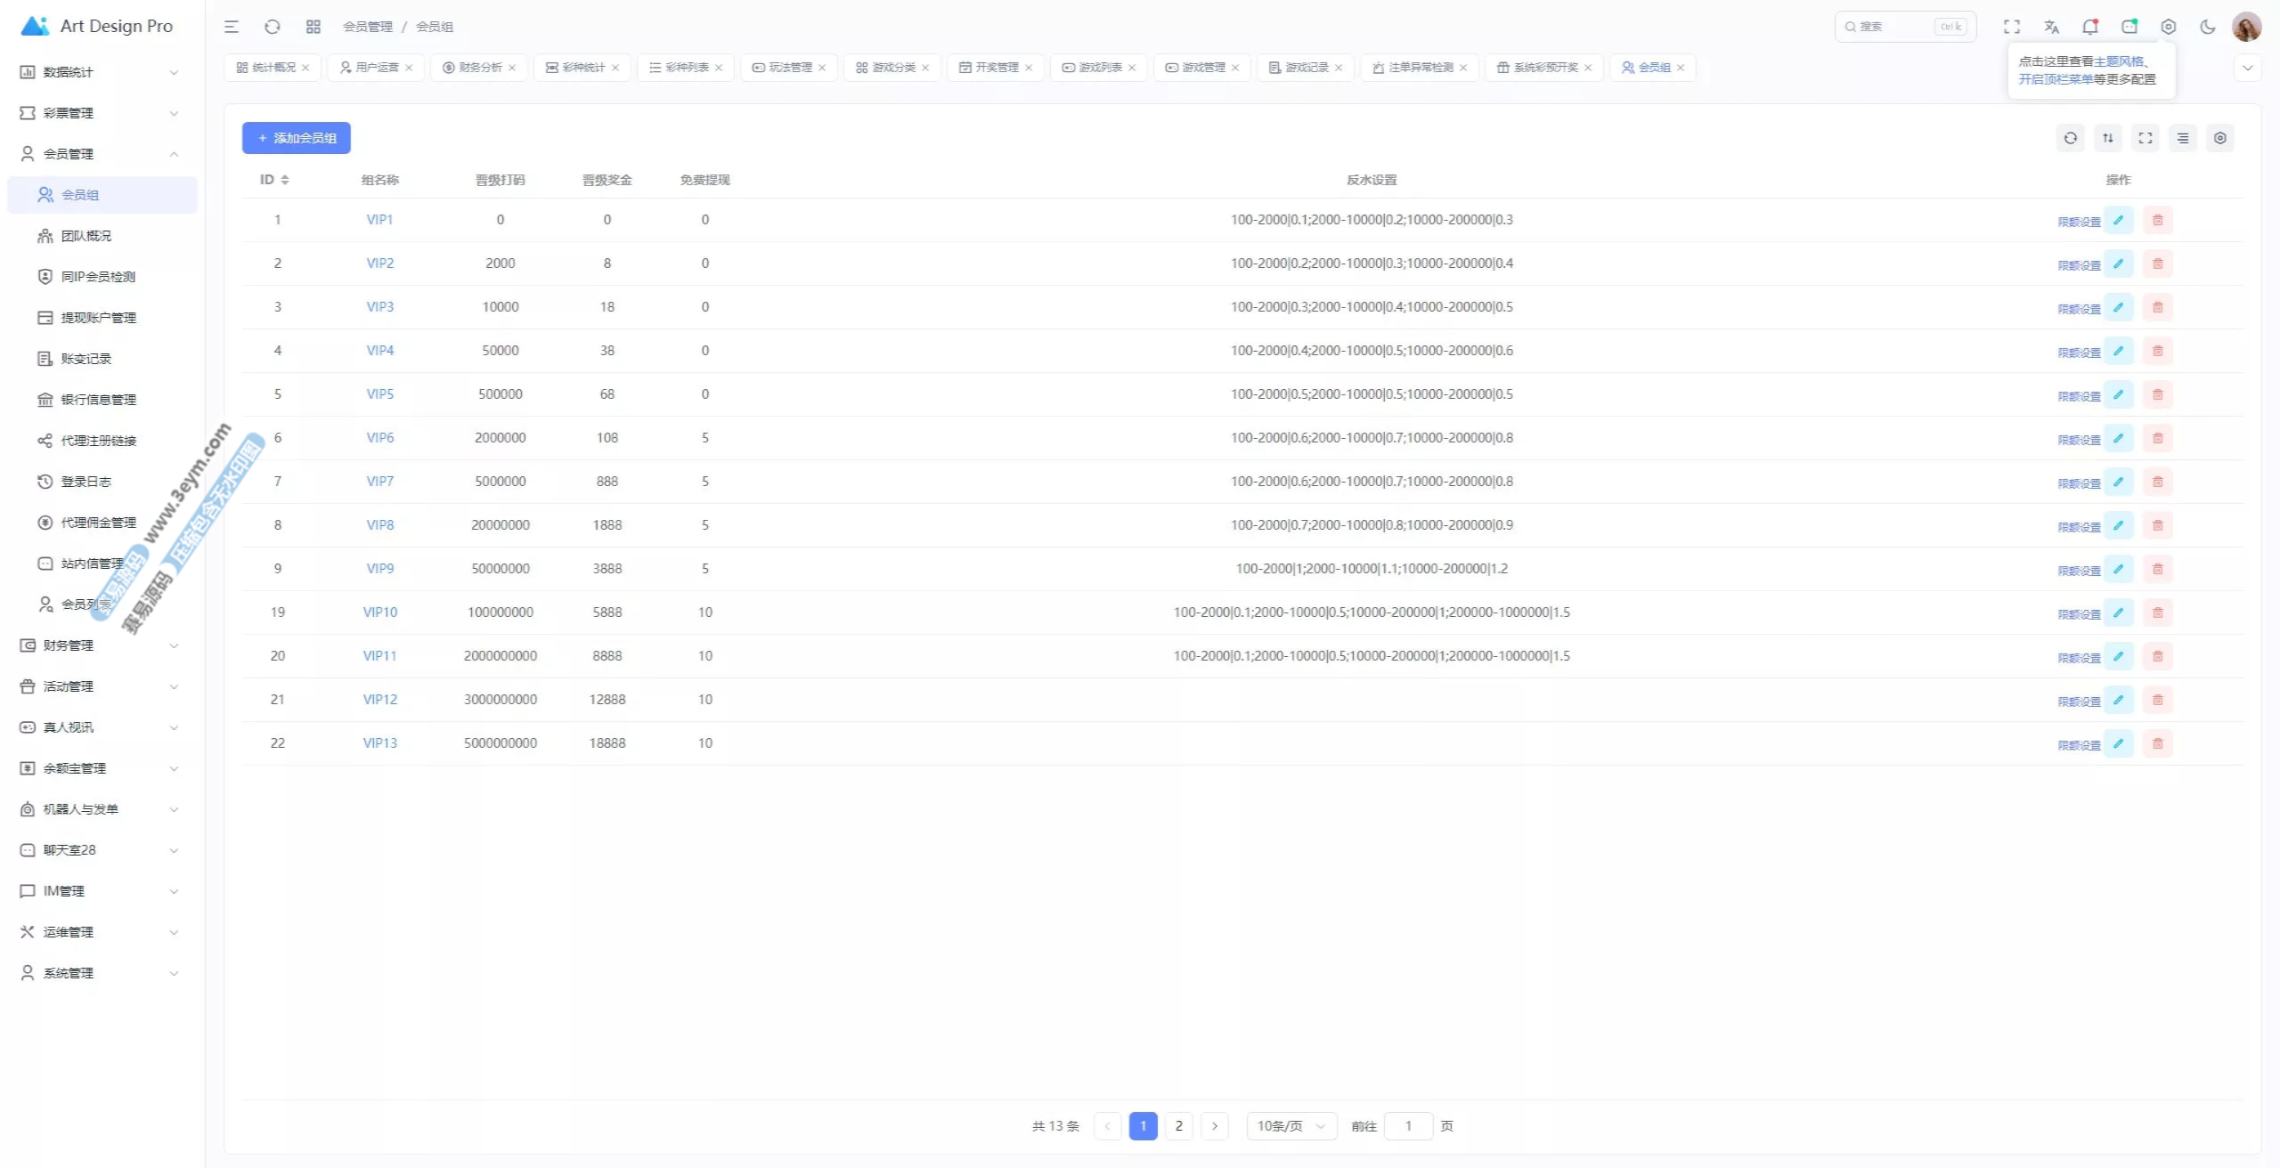Image resolution: width=2280 pixels, height=1168 pixels.
Task: Open the 10条/页 page size dropdown
Action: (x=1291, y=1126)
